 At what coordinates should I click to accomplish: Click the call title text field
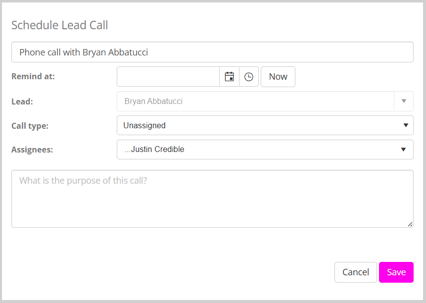click(x=212, y=52)
